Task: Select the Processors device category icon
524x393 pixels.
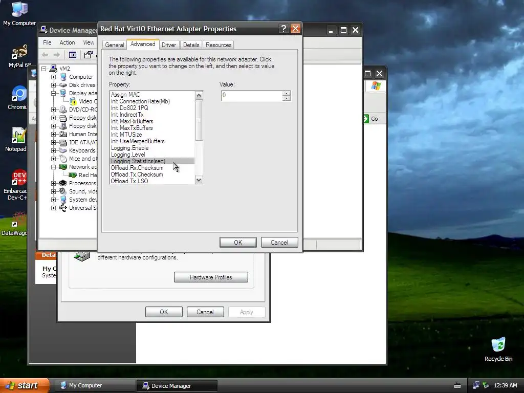Action: click(x=63, y=183)
